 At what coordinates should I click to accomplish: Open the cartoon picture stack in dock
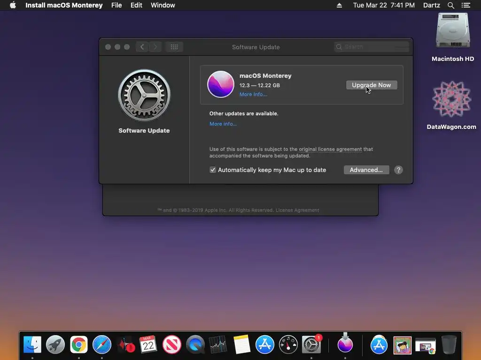402,345
